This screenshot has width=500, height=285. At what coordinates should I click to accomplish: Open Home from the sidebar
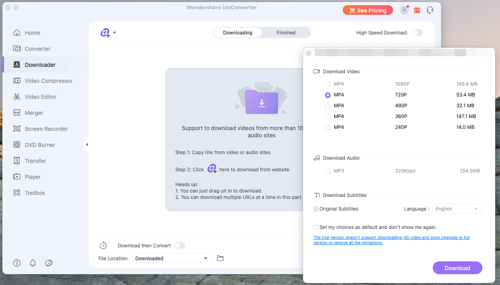pyautogui.click(x=27, y=33)
